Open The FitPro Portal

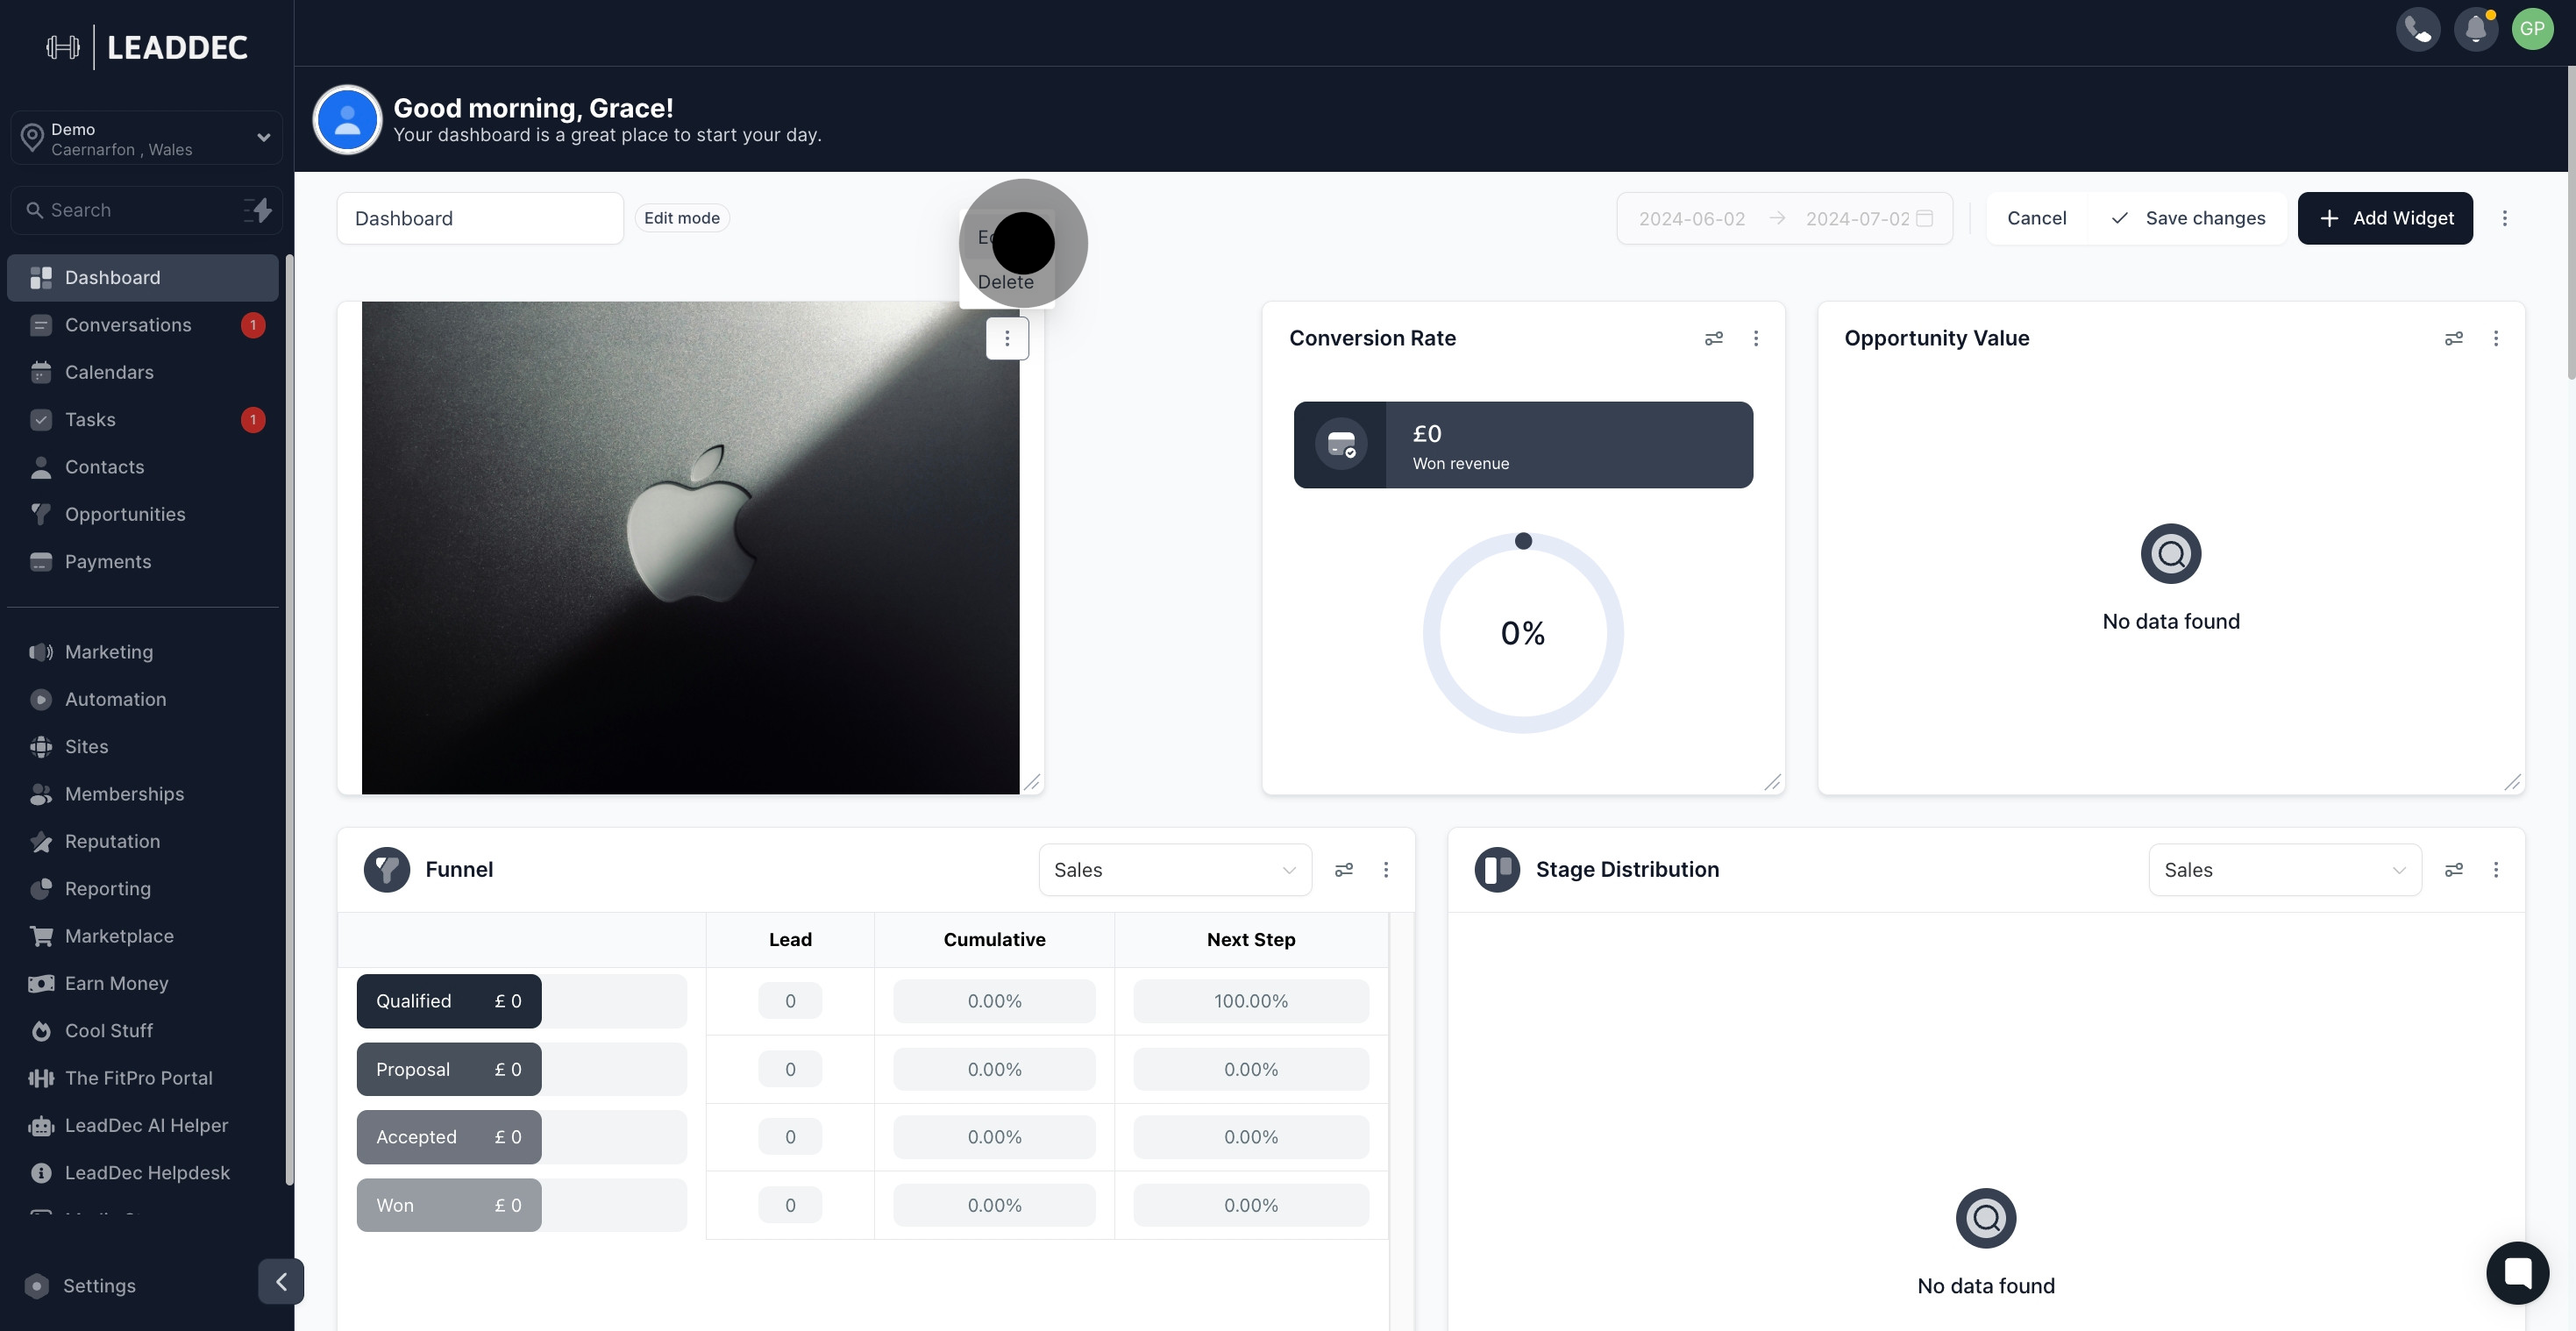pyautogui.click(x=143, y=1078)
